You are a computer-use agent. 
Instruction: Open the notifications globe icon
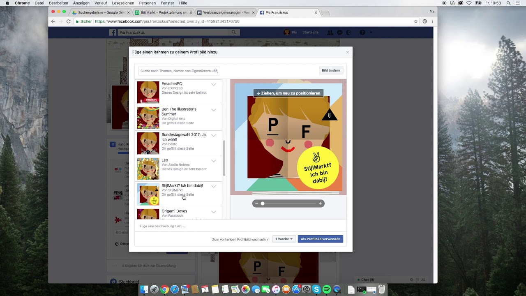pos(349,32)
